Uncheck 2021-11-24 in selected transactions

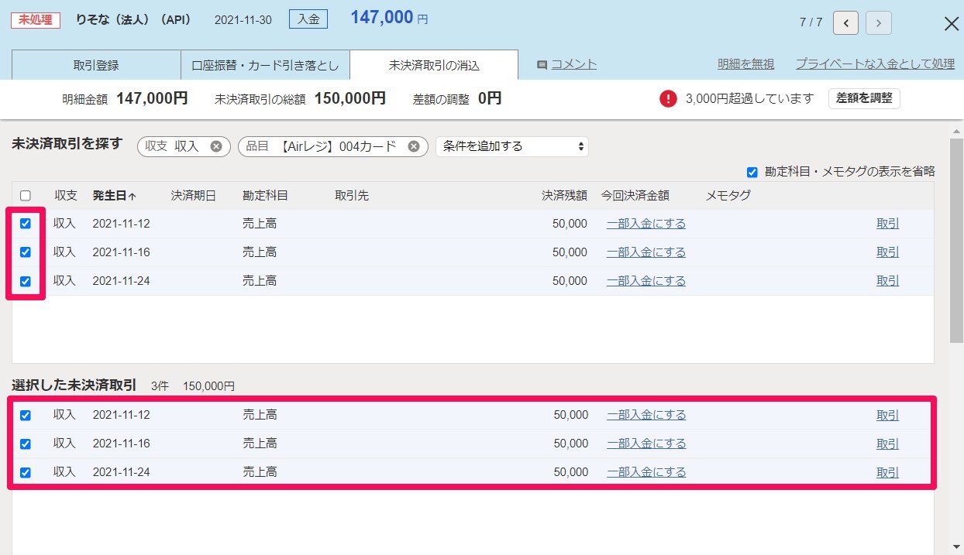pyautogui.click(x=26, y=473)
